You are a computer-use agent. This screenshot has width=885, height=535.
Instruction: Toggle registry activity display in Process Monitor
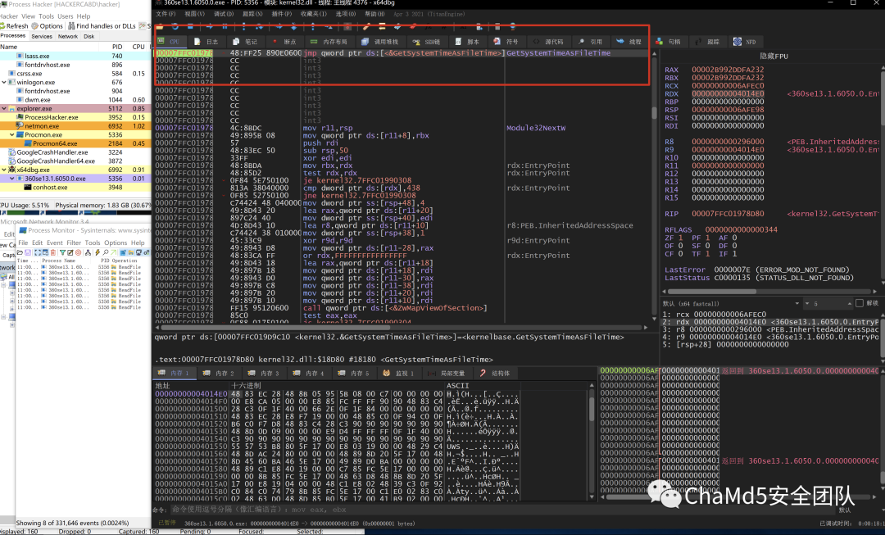click(123, 252)
